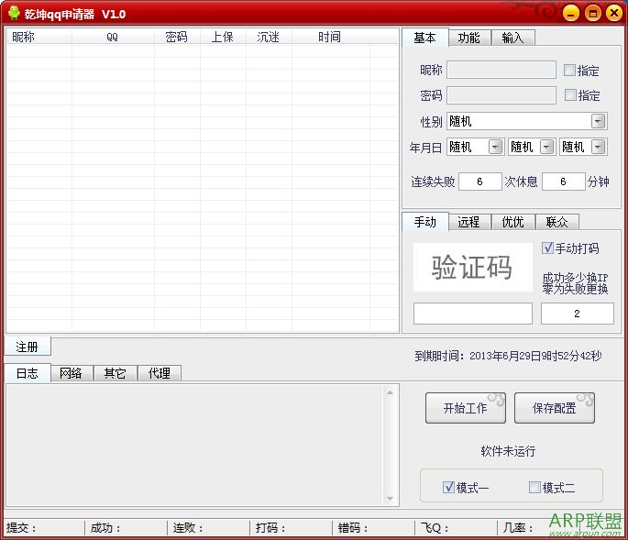Minimize the 乾坤qq申请器 window

pos(571,13)
